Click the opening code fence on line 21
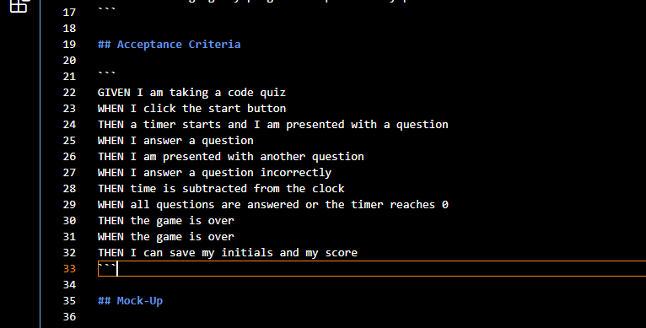This screenshot has width=646, height=328. 107,74
